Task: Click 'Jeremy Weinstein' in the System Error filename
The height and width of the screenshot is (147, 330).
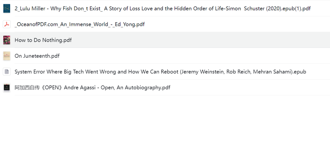Action: click(x=204, y=72)
